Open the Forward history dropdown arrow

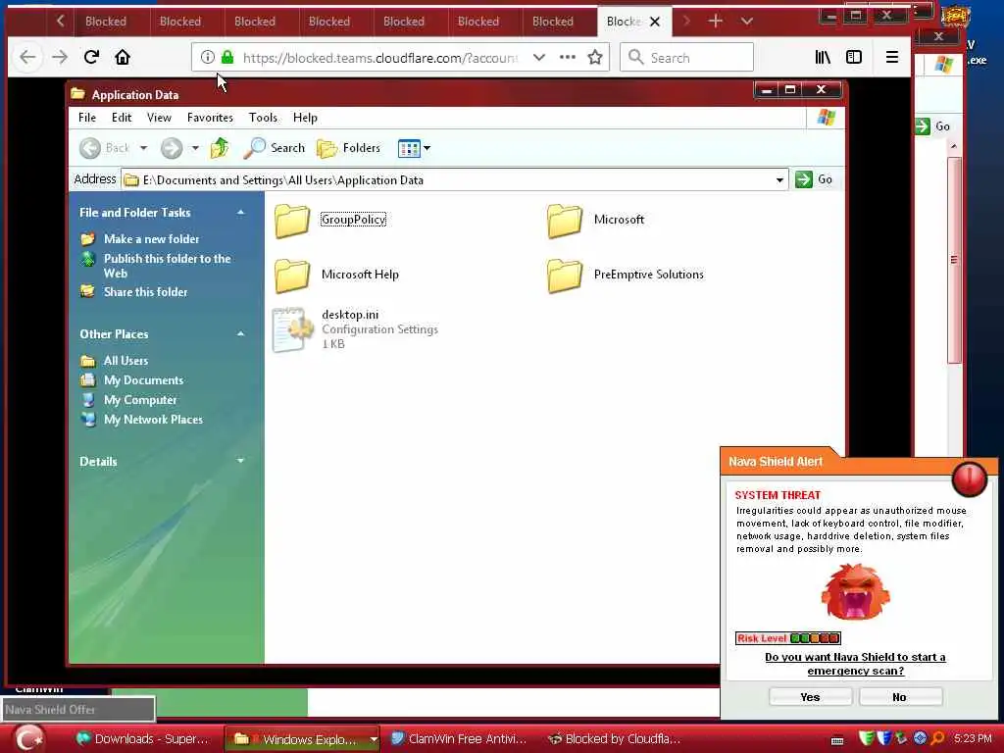point(195,148)
